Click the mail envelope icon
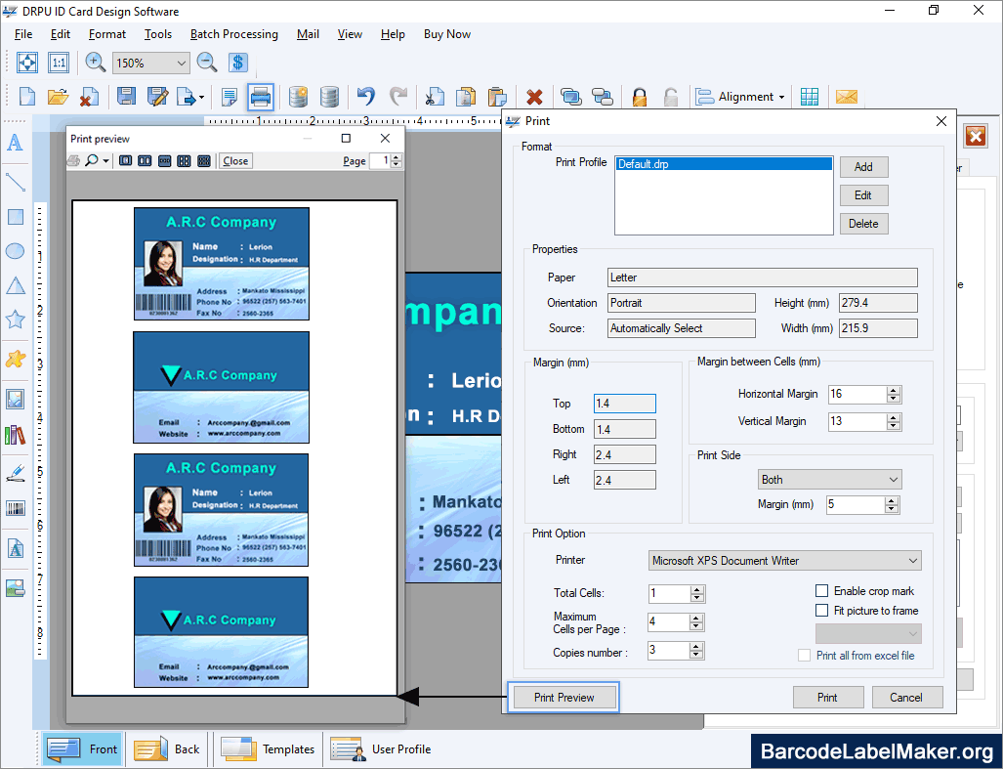 point(847,97)
